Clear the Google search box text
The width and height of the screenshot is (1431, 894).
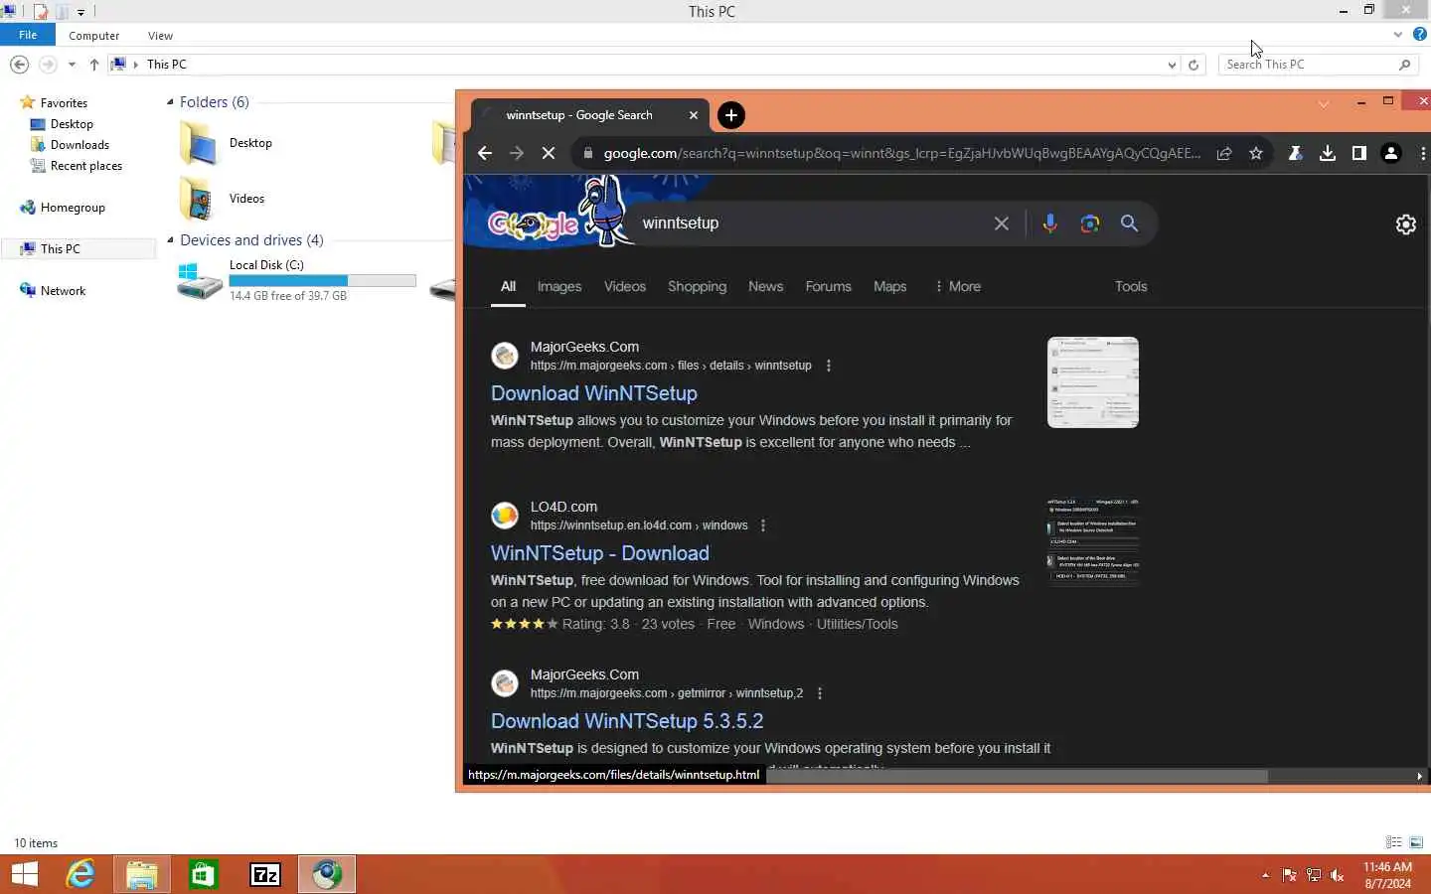(1002, 223)
